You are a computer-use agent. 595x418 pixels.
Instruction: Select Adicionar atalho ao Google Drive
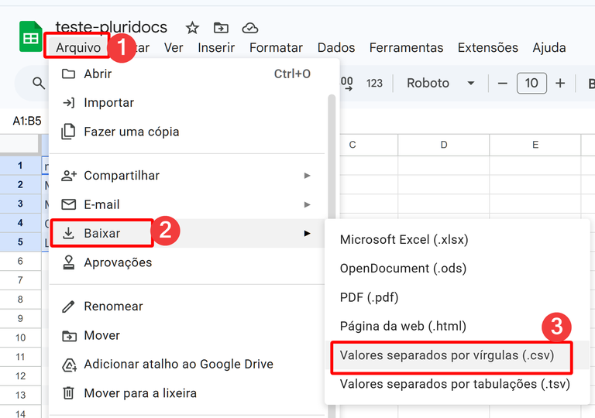187,364
